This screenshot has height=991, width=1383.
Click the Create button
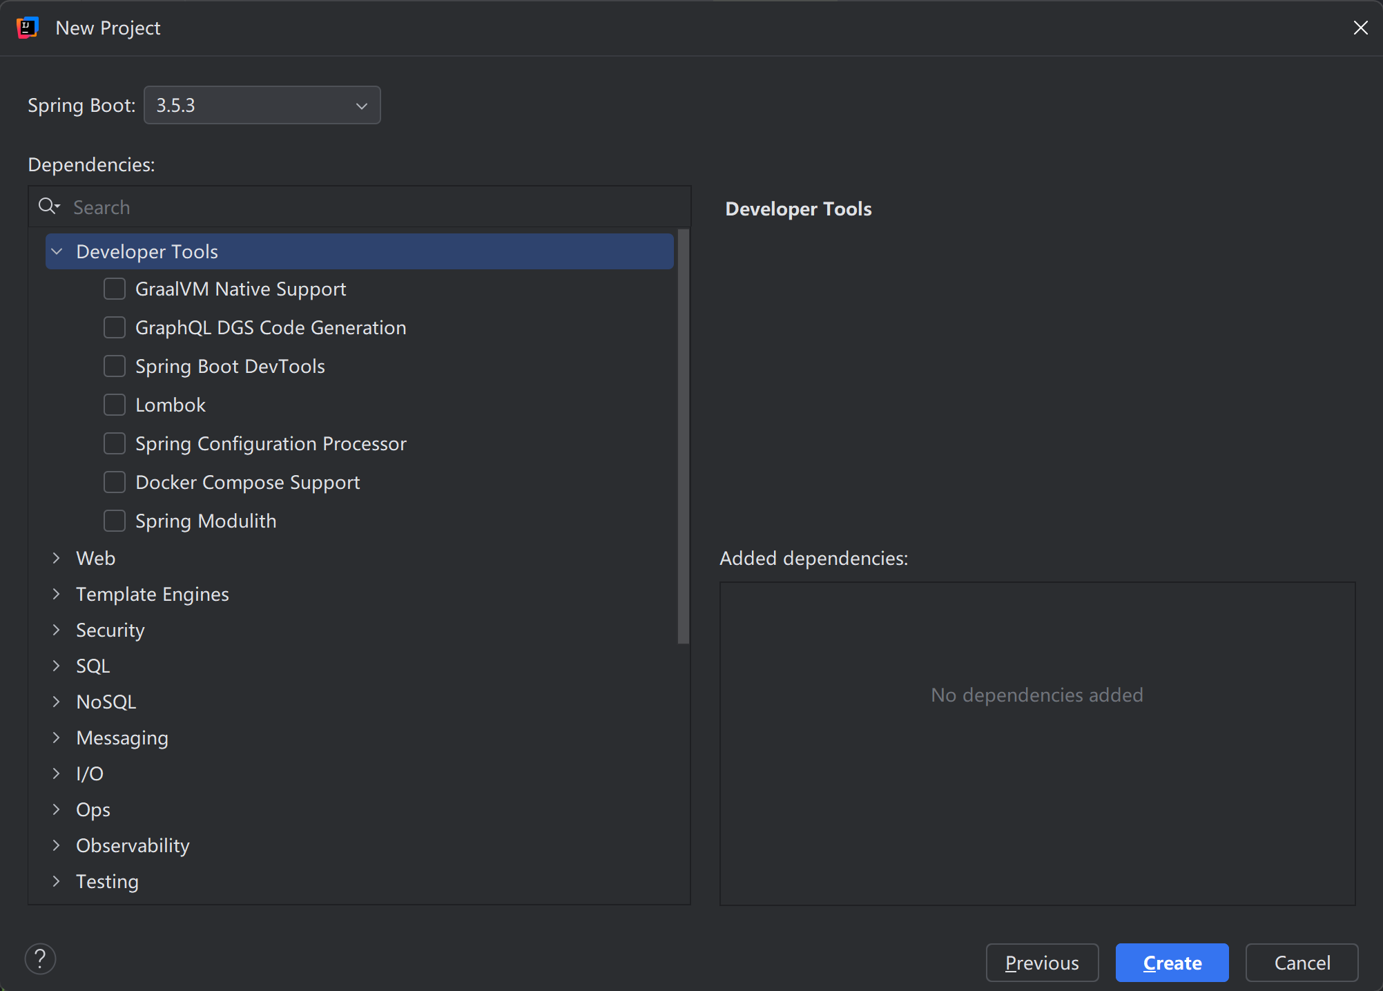tap(1172, 963)
